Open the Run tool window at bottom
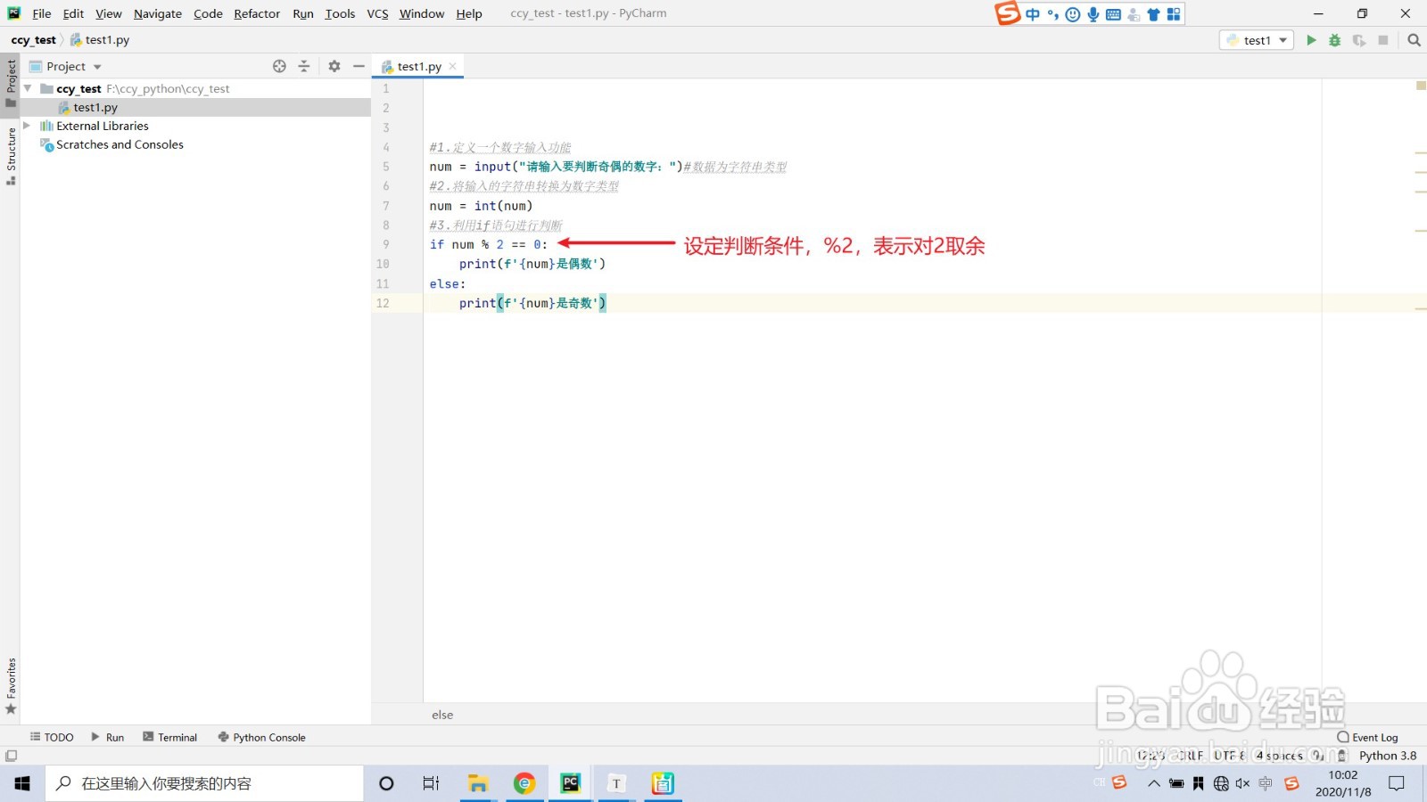This screenshot has width=1427, height=802. pos(108,737)
